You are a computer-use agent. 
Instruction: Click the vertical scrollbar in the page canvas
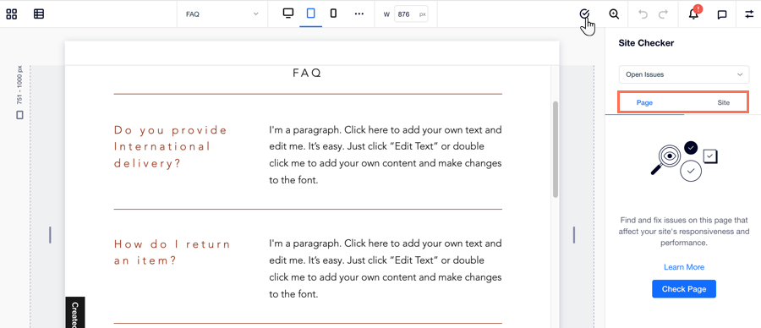tap(556, 149)
